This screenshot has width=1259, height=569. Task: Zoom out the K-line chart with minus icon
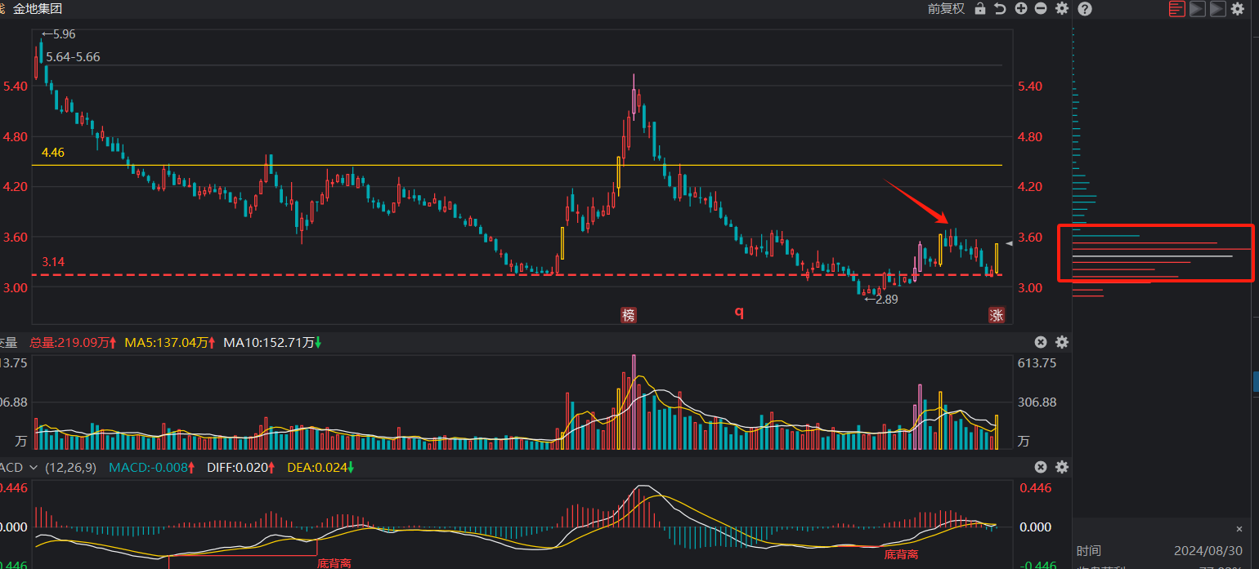[x=1041, y=8]
